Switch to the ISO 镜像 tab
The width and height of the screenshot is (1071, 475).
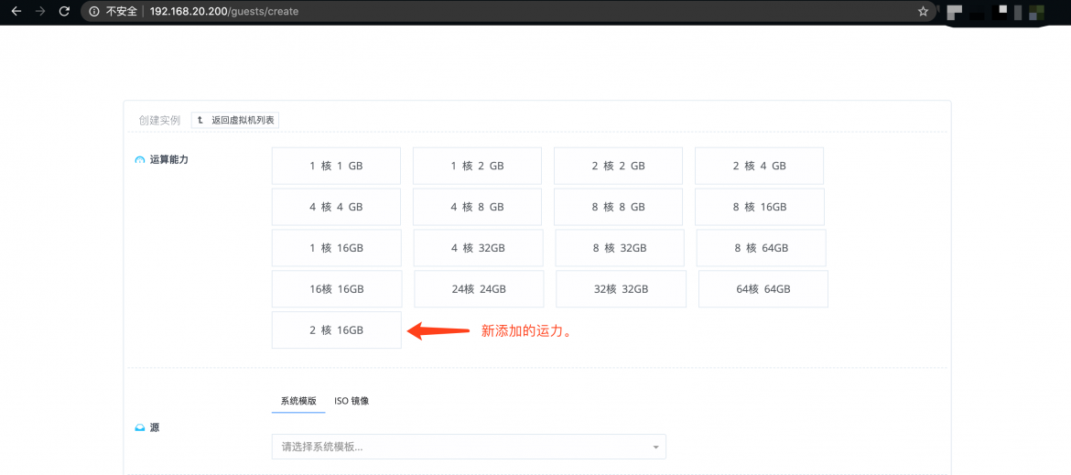352,401
